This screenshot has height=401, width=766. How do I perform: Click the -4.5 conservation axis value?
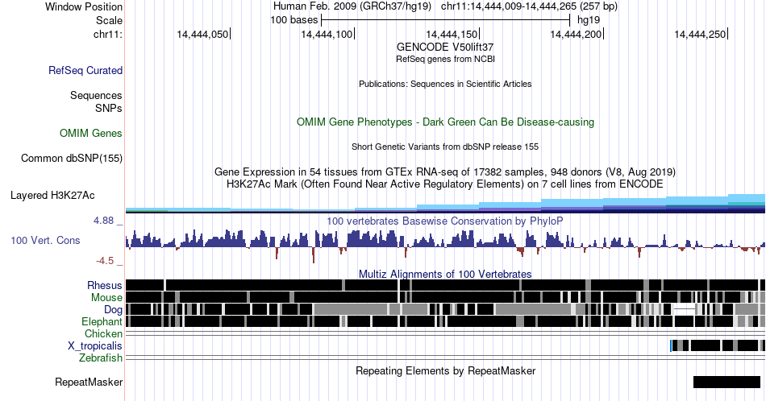click(x=105, y=261)
